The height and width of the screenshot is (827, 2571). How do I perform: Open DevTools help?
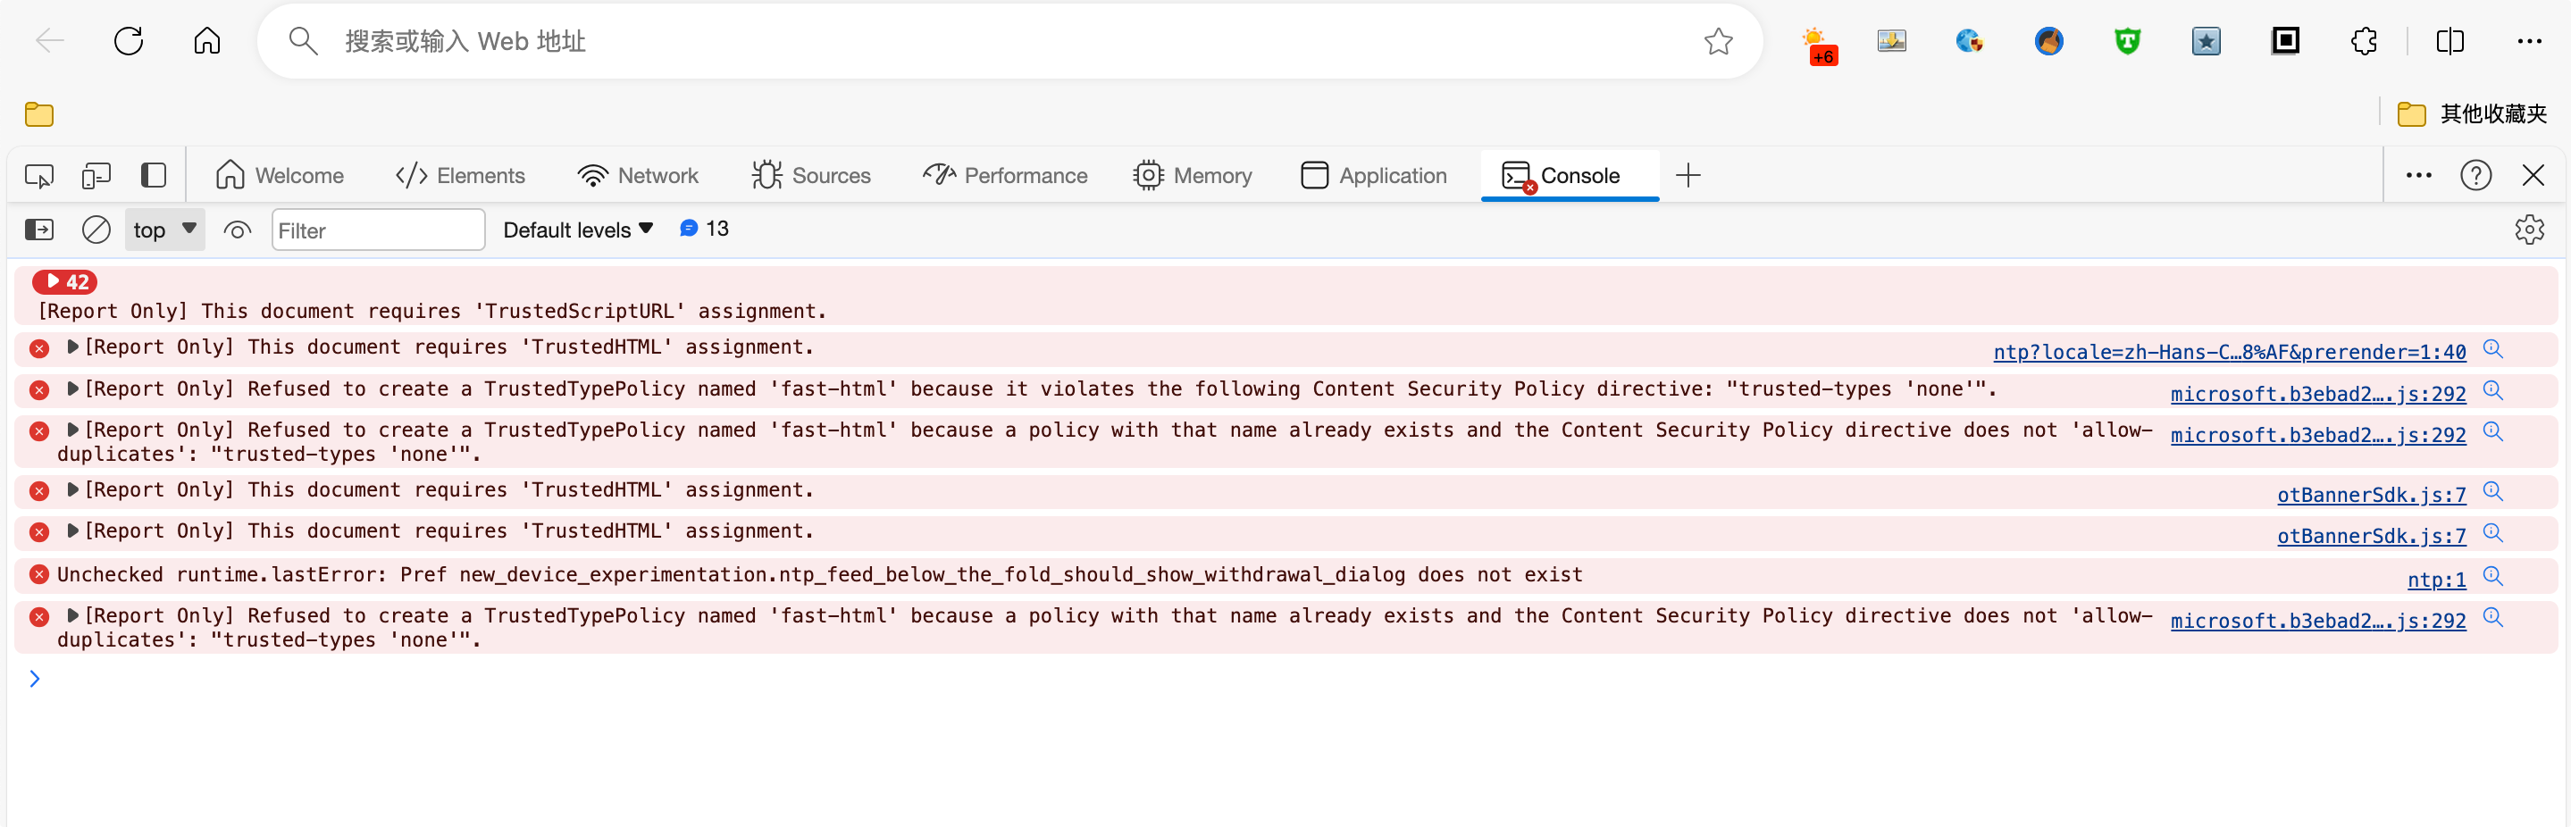click(x=2476, y=174)
